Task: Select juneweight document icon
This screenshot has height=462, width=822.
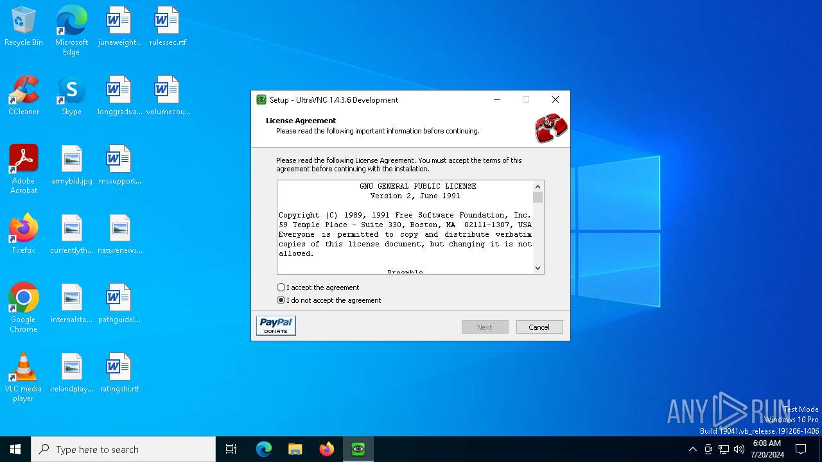Action: pos(119,27)
